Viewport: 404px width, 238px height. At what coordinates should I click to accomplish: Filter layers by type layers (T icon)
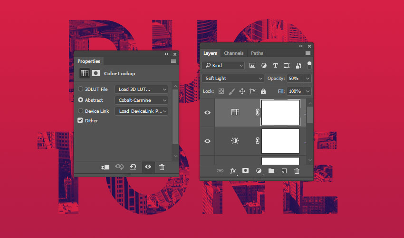[275, 66]
